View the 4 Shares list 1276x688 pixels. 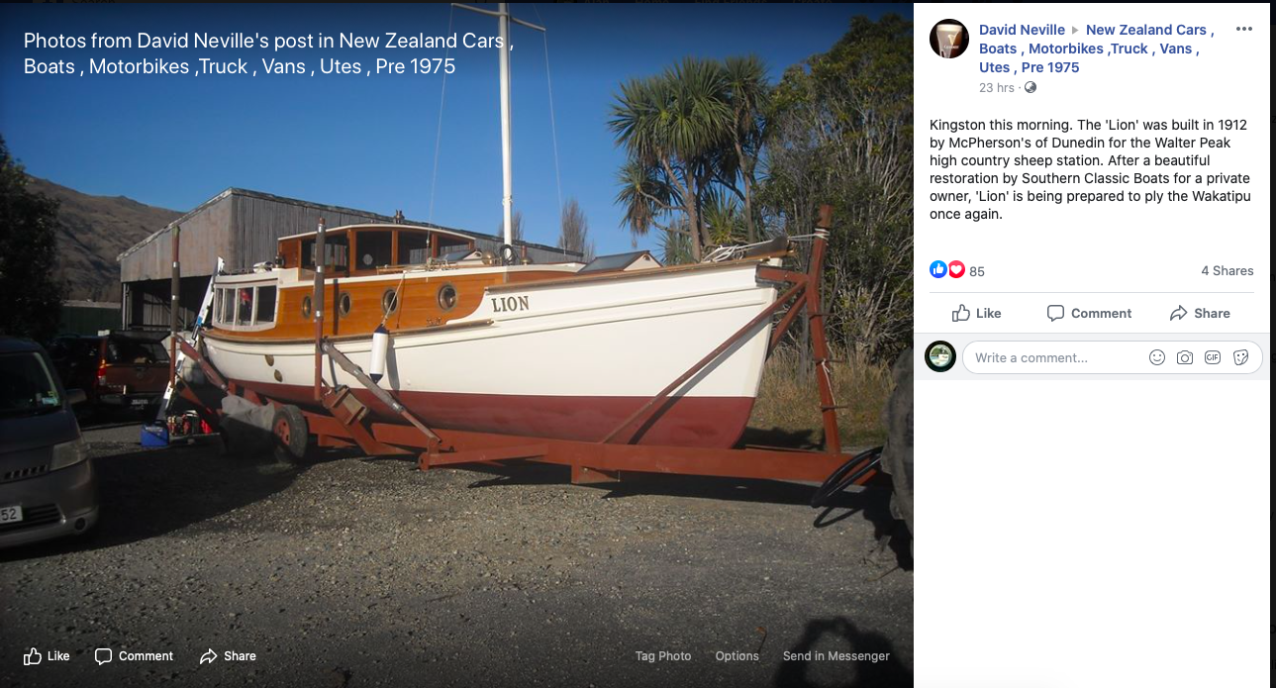[x=1227, y=270]
